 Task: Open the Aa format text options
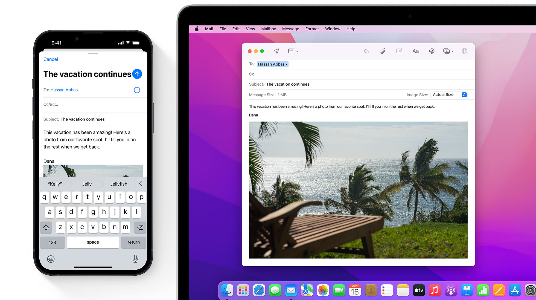[x=415, y=51]
